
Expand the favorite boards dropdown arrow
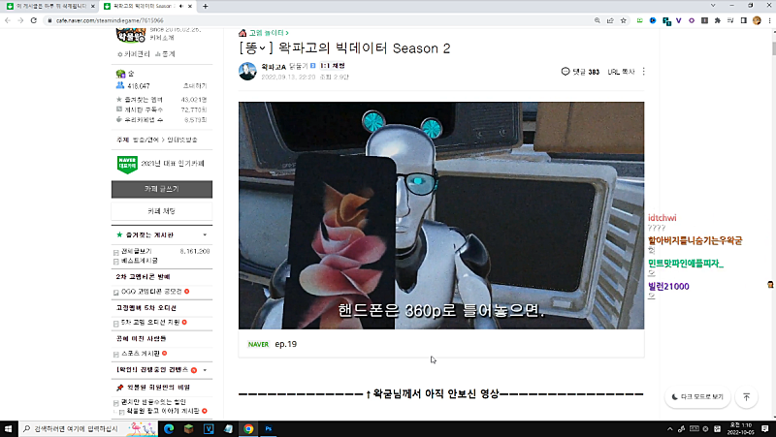point(205,234)
